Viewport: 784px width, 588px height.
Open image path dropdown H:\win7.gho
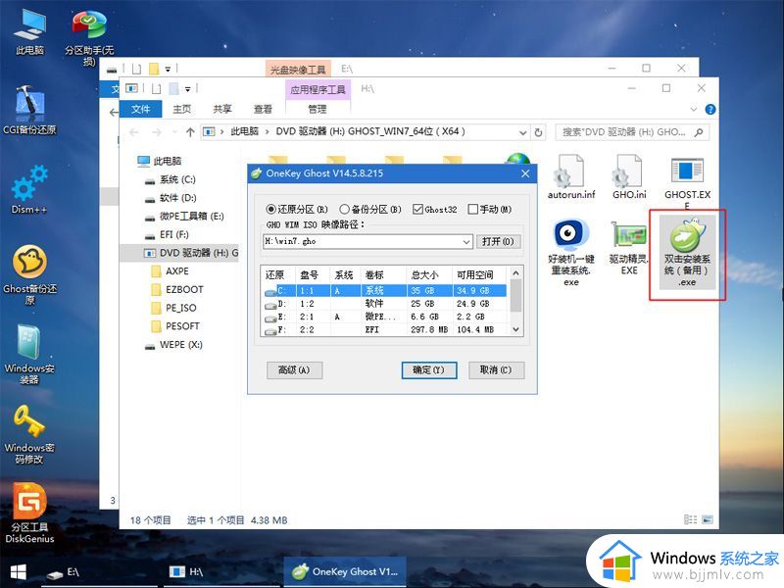click(x=466, y=242)
